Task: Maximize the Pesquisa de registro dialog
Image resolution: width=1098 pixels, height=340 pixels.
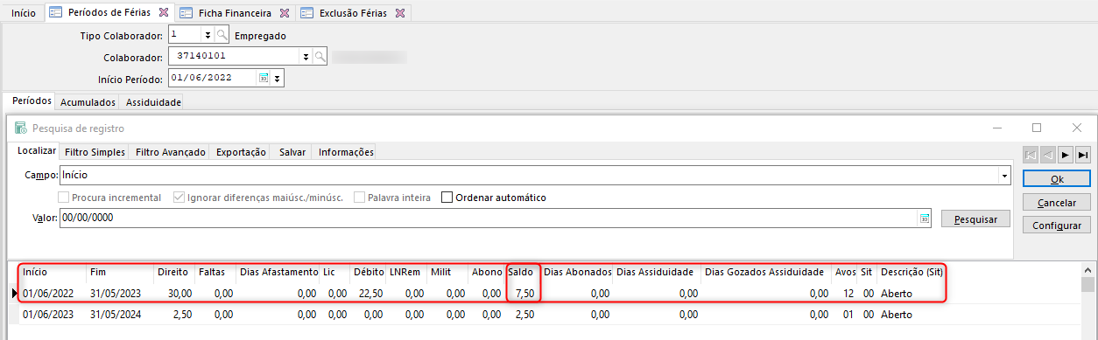Action: pyautogui.click(x=1037, y=128)
